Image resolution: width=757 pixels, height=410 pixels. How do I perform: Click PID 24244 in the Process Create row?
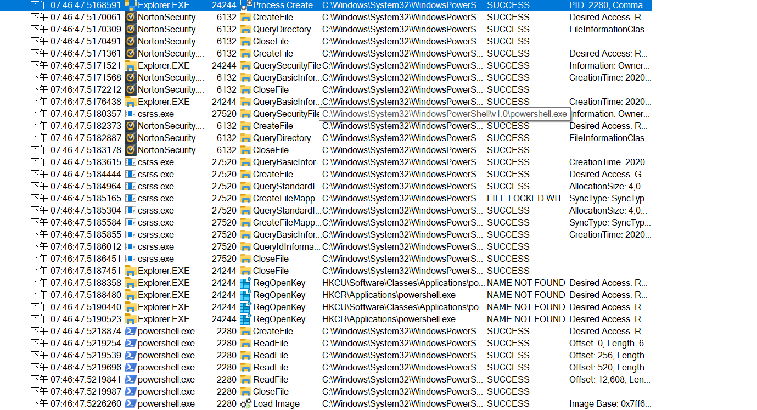pos(224,5)
